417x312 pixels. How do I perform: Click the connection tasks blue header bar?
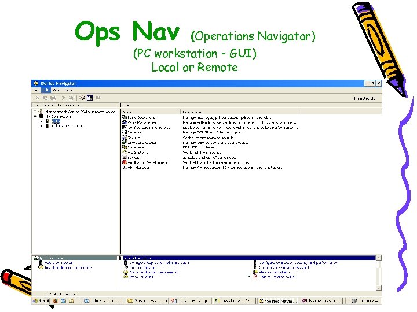click(x=247, y=258)
